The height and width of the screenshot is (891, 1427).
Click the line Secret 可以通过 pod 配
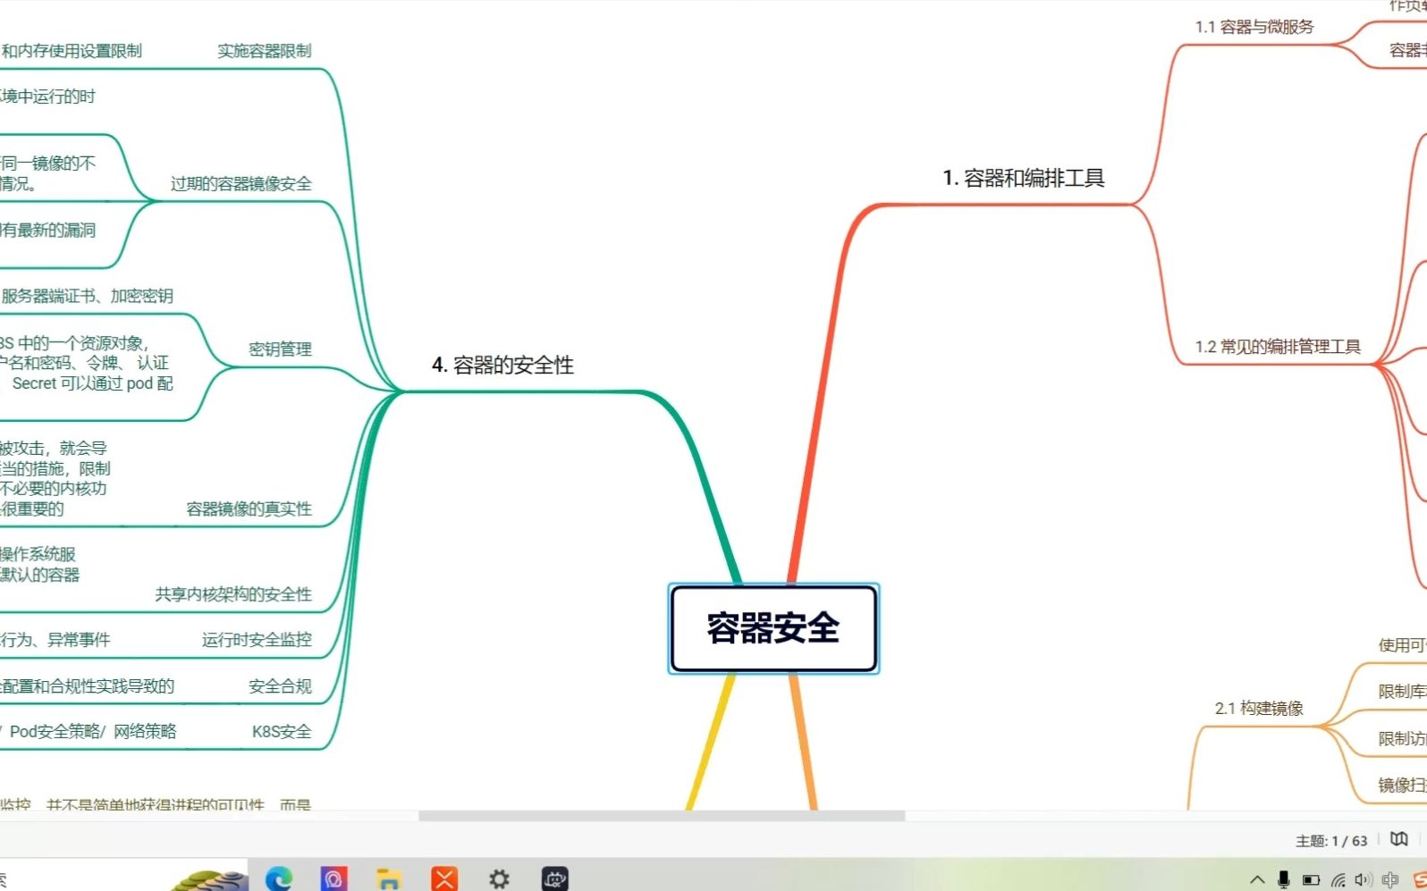(93, 383)
